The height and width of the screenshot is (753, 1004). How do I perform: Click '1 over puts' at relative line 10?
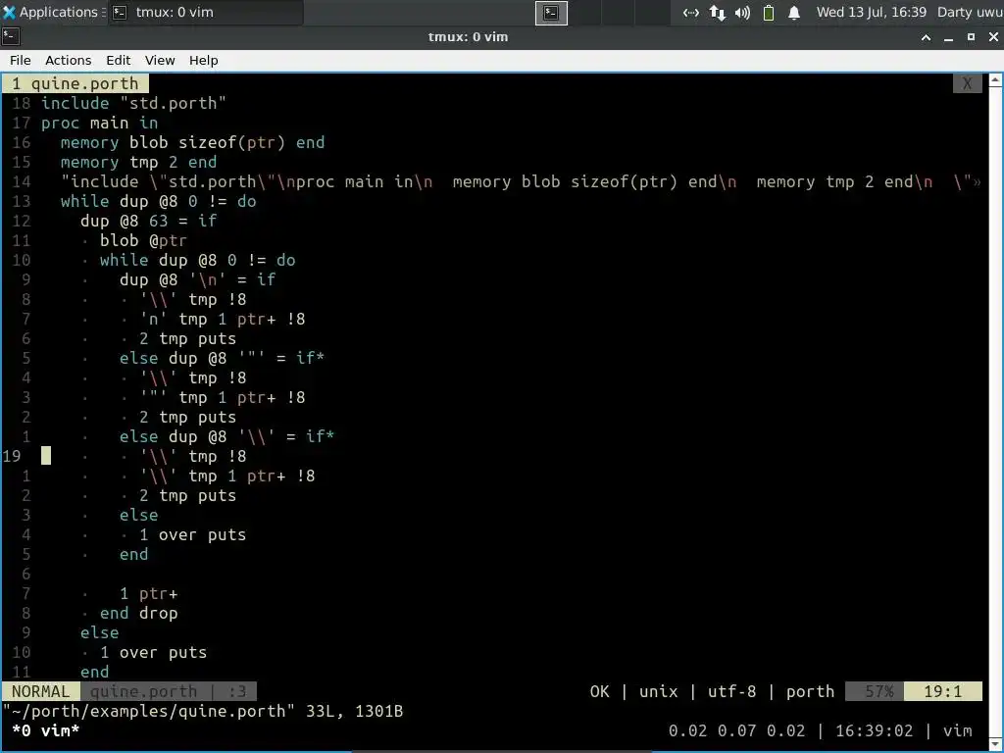(x=154, y=652)
